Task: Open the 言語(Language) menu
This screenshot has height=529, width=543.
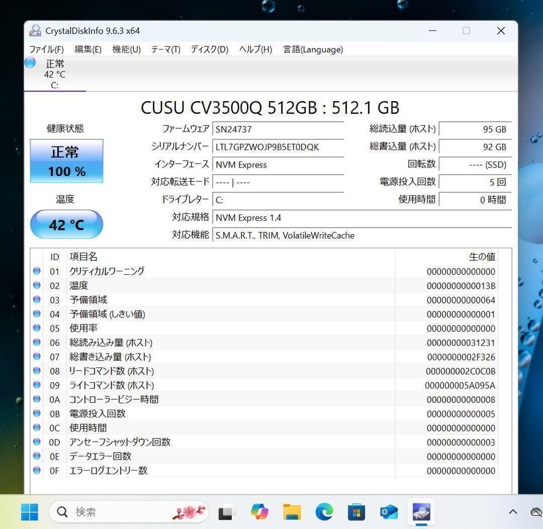Action: point(312,49)
